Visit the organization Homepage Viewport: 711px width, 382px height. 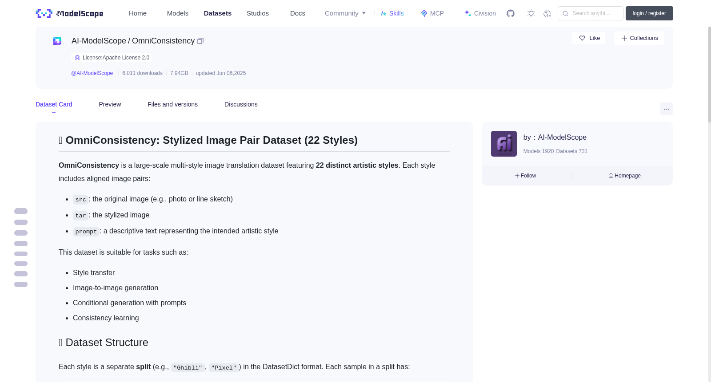tap(625, 176)
